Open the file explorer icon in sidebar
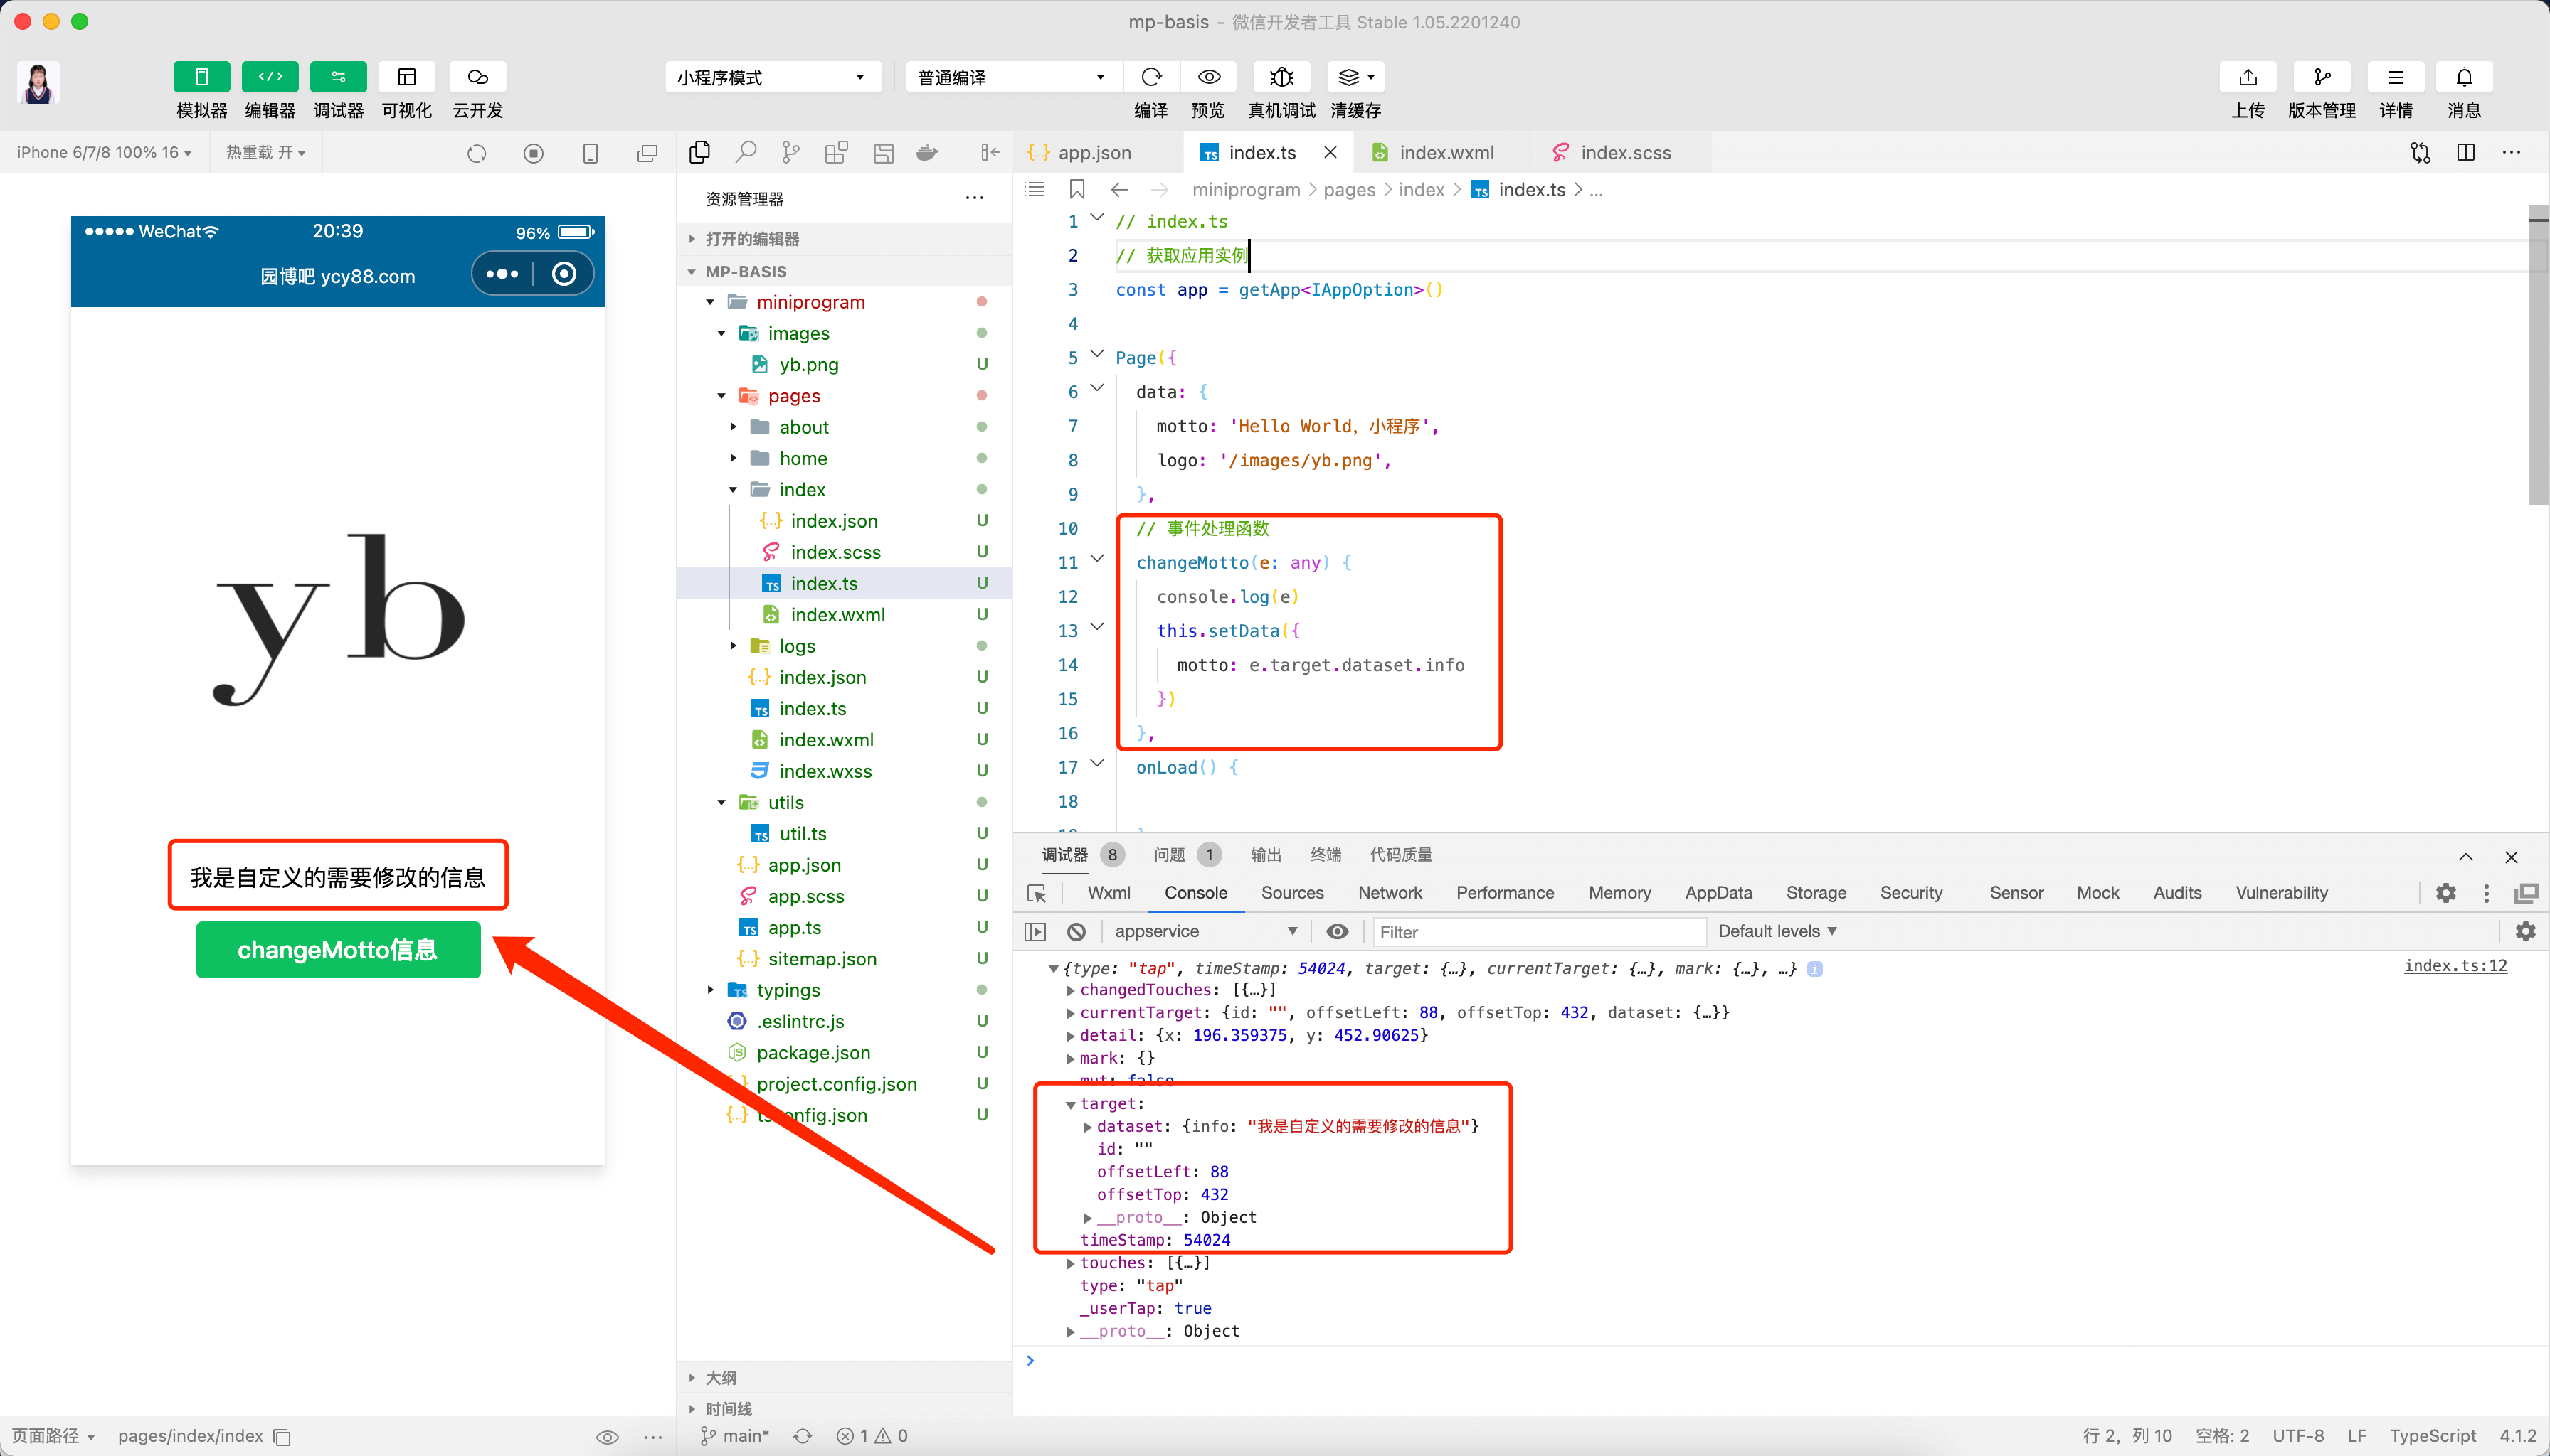The image size is (2550, 1456). (x=699, y=152)
